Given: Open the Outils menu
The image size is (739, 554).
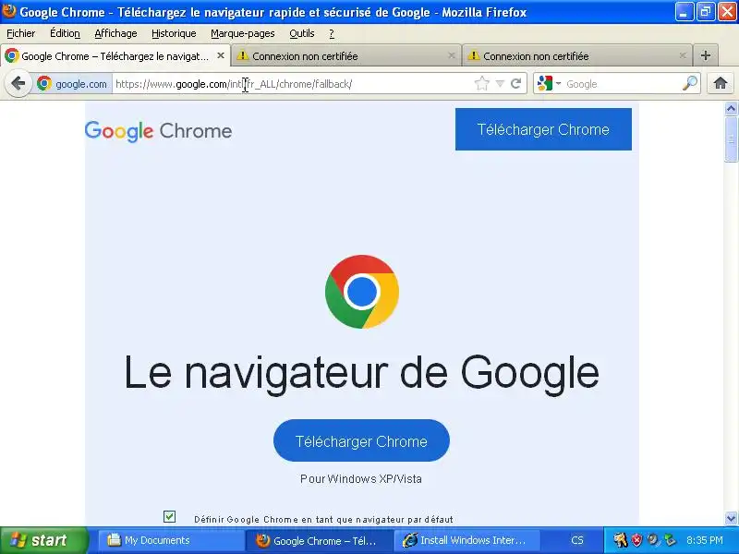Looking at the screenshot, I should coord(302,33).
